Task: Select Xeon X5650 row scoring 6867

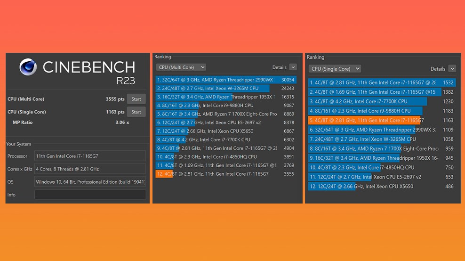Action: [226, 131]
